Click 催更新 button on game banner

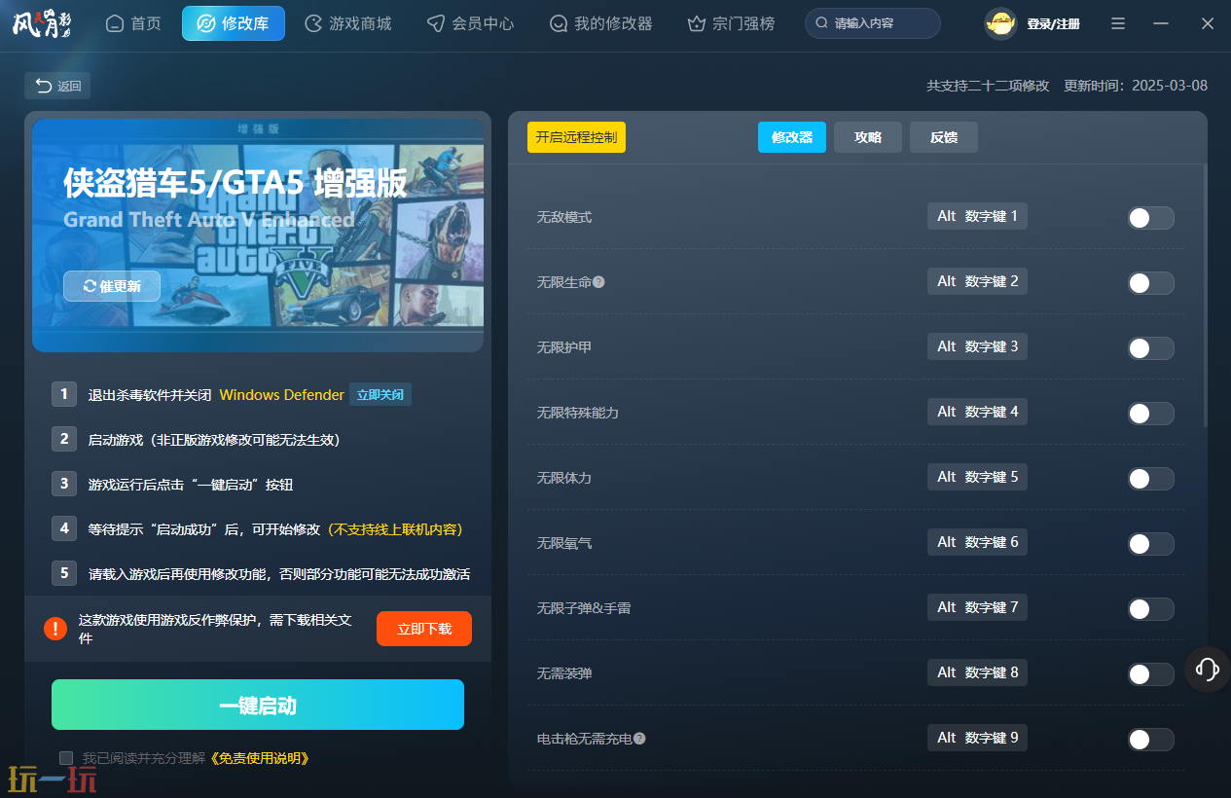pyautogui.click(x=112, y=286)
